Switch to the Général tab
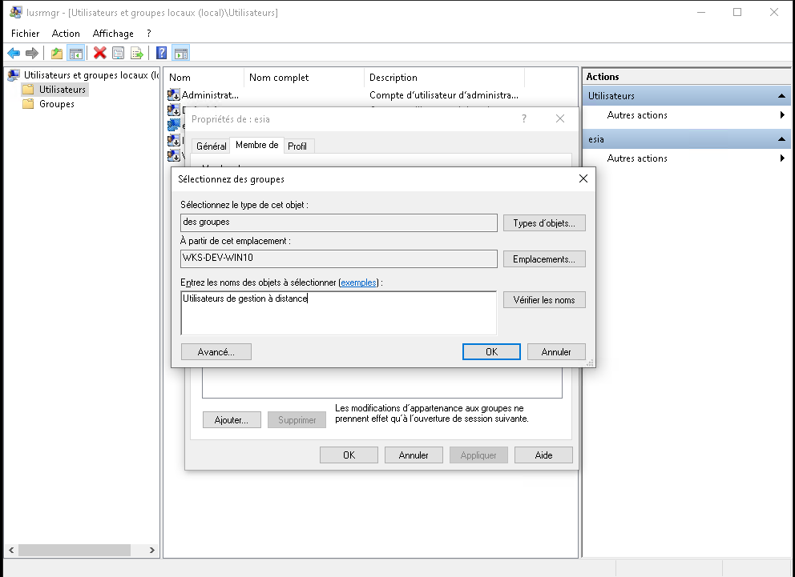Screen dimensions: 795x577 (211, 146)
